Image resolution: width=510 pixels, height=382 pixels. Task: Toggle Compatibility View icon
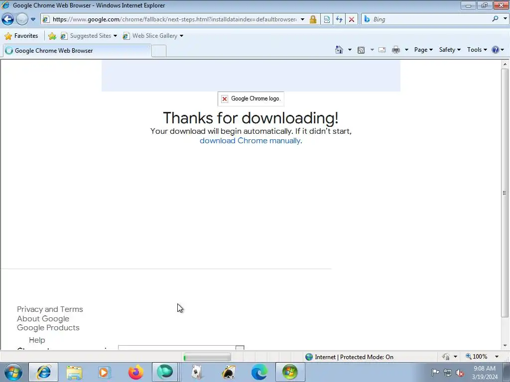[327, 19]
